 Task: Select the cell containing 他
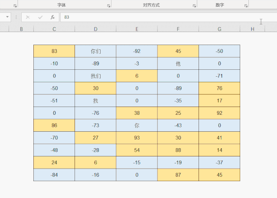[178, 64]
